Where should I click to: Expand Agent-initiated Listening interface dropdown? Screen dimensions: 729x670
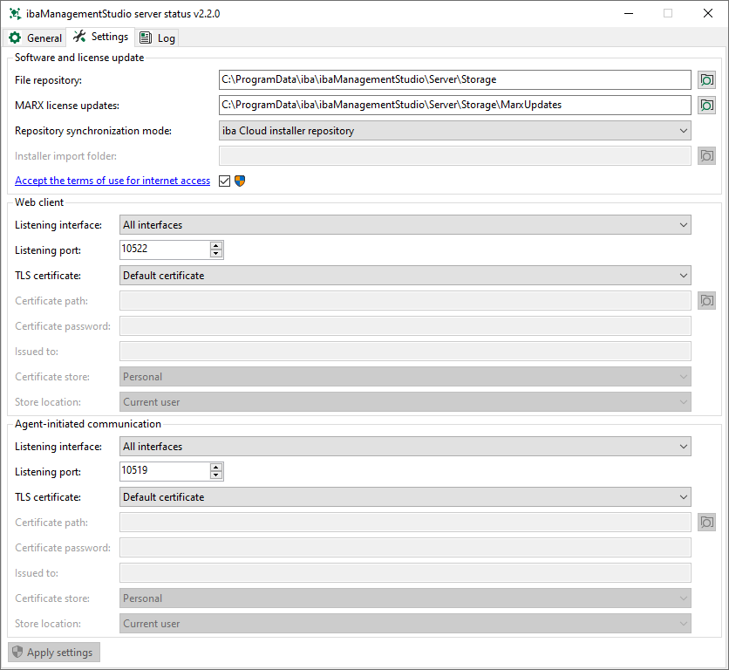[x=405, y=447]
